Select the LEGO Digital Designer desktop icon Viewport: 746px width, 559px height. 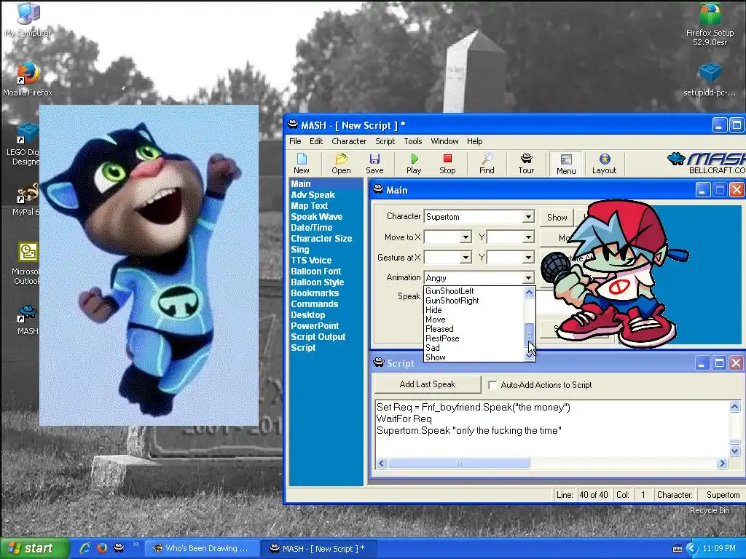coord(26,144)
